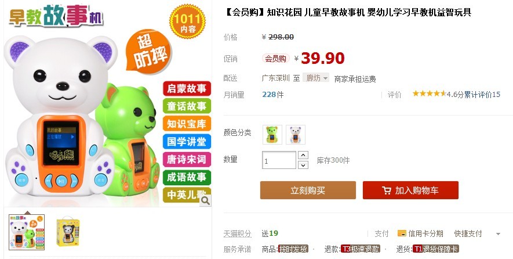Select the packaging box thumbnail
Viewport: 513px width, 259px height.
pos(68,232)
